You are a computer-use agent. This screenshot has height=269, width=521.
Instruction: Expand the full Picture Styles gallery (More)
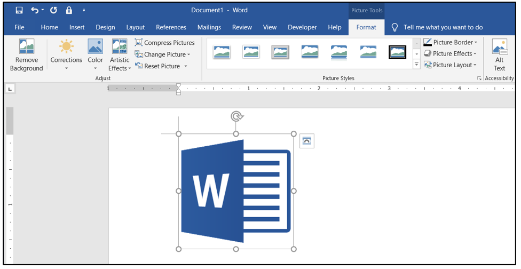pyautogui.click(x=416, y=65)
